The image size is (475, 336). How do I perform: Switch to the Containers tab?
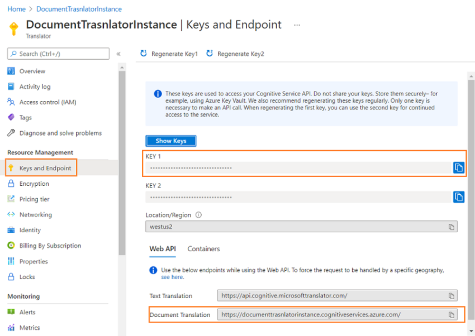pyautogui.click(x=203, y=249)
